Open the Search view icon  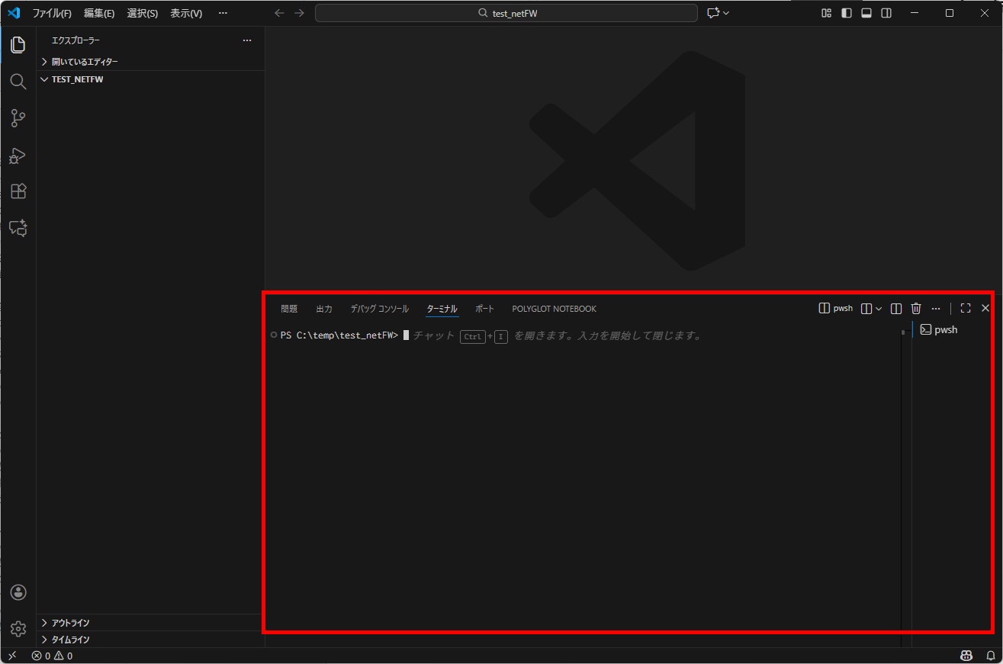[18, 82]
